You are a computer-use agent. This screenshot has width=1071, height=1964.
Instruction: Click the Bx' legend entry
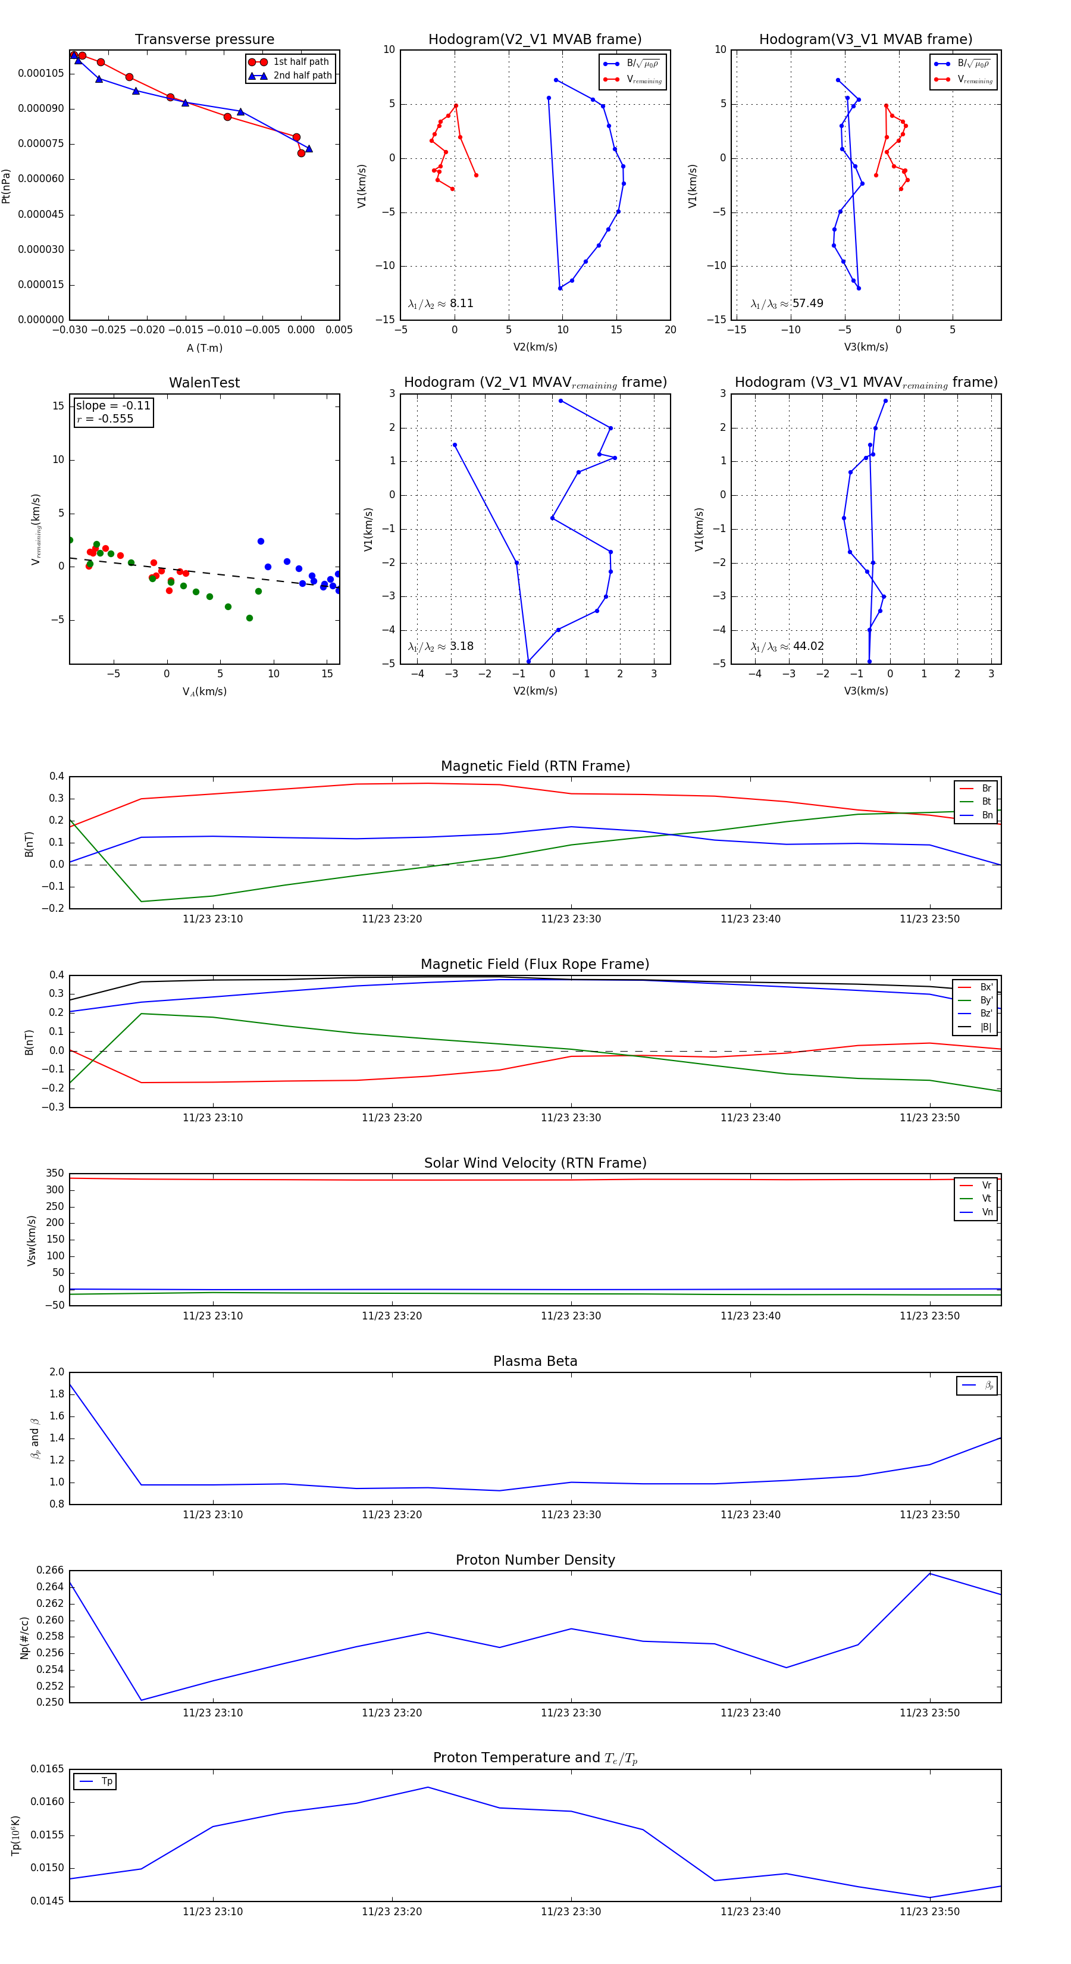coord(976,987)
